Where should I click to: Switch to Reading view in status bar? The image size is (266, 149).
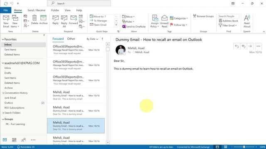225,147
